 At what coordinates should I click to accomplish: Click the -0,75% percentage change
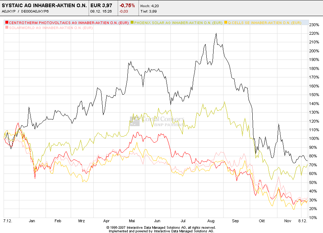tap(127, 5)
